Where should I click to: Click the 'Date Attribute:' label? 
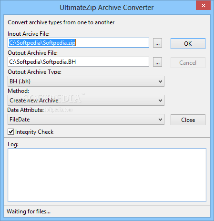(x=25, y=110)
